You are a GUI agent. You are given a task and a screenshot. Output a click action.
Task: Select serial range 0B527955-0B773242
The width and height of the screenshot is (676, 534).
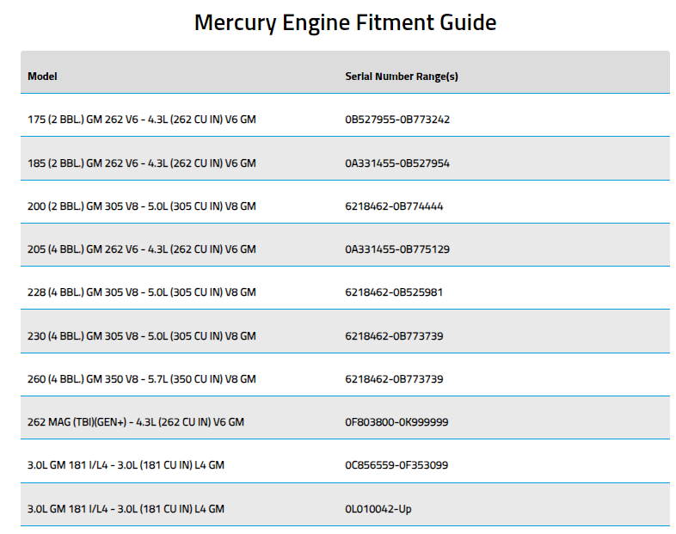click(397, 120)
